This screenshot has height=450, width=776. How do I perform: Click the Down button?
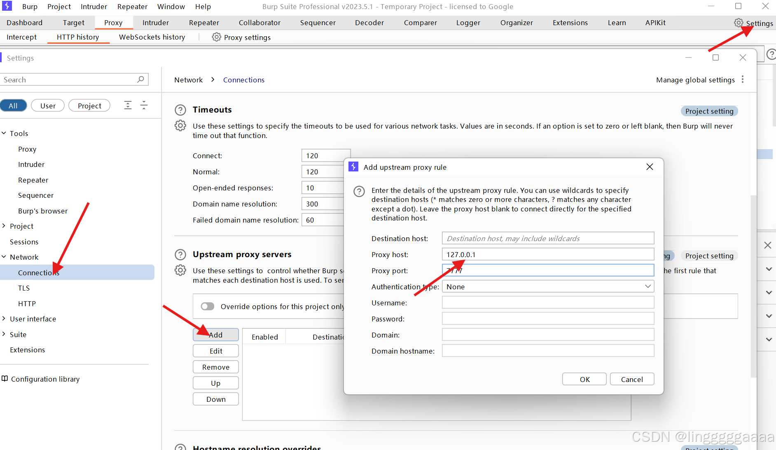coord(216,399)
